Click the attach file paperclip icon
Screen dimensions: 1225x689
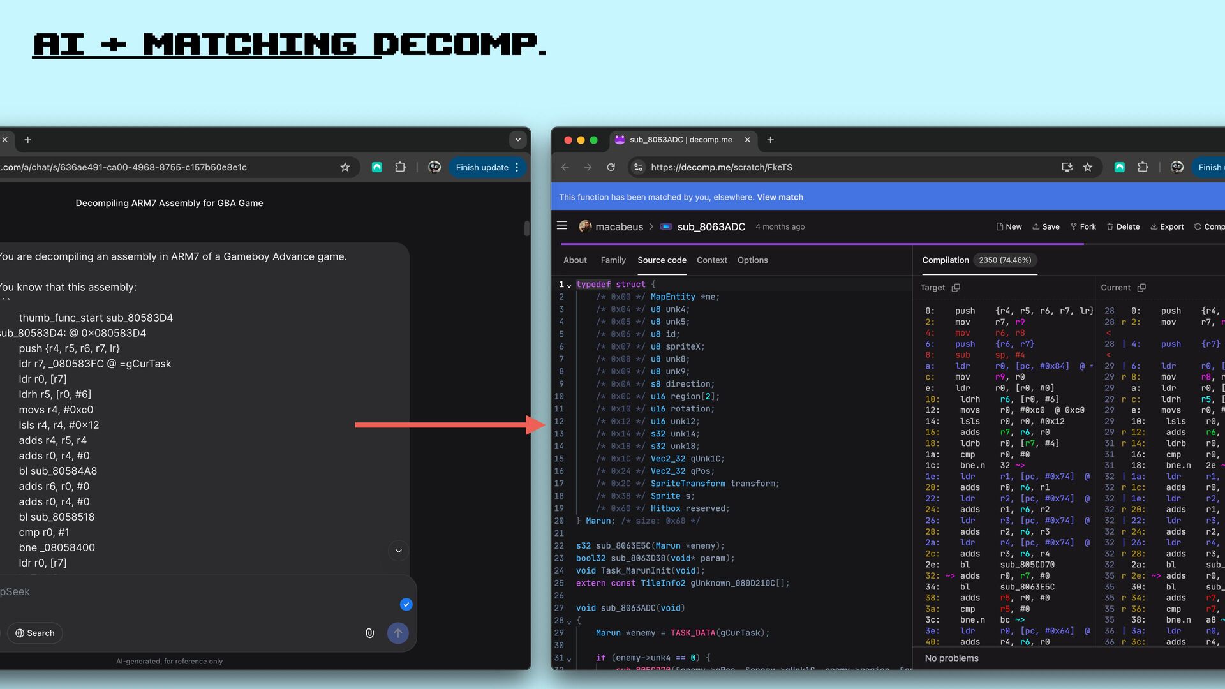(369, 633)
